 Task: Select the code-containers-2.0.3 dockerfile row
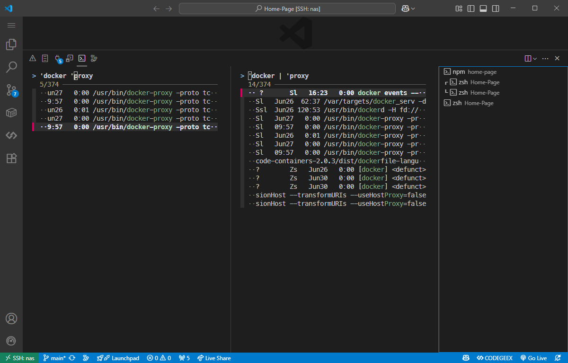(333, 161)
